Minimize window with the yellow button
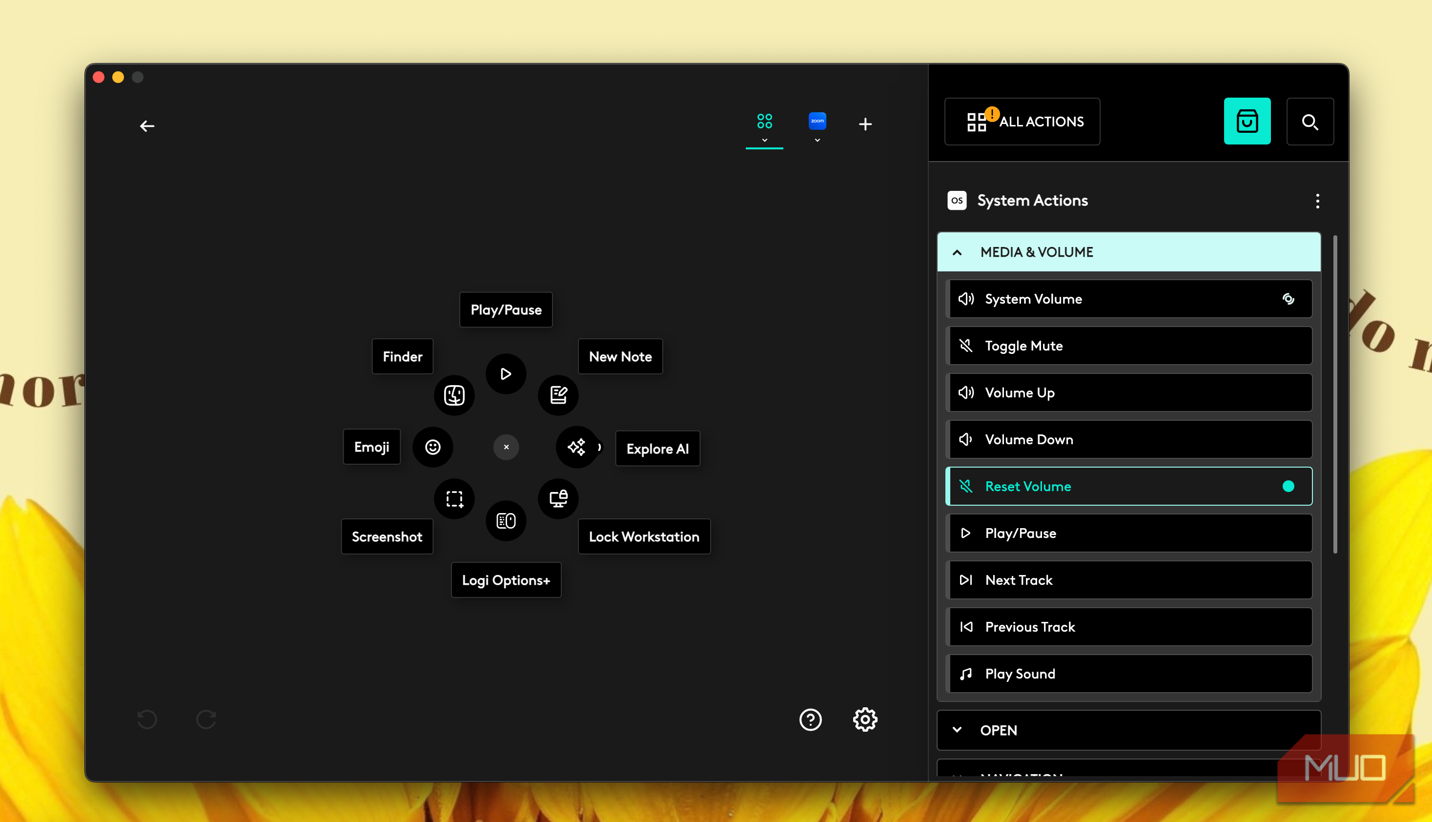 (x=118, y=77)
